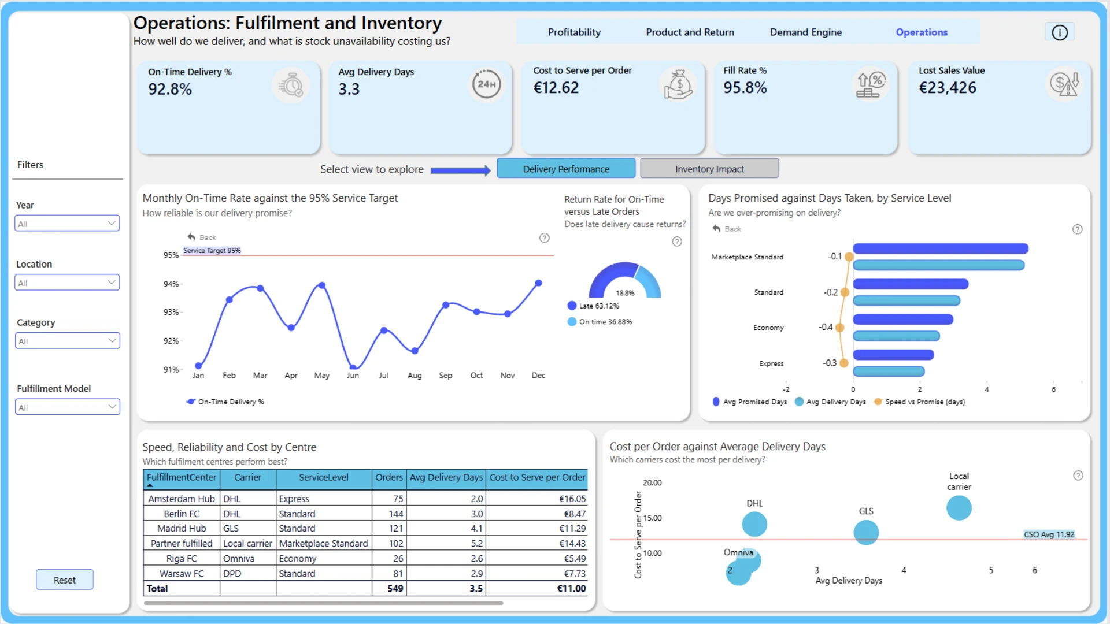Click the Lost Sales Value dollar icon
The width and height of the screenshot is (1110, 624).
tap(1064, 84)
